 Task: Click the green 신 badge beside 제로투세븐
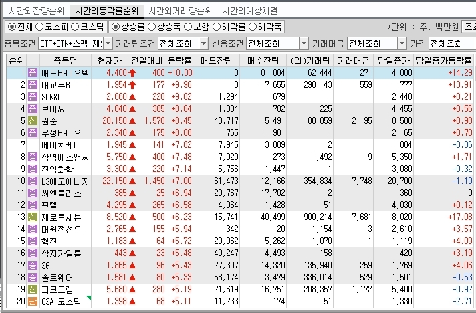[x=33, y=217]
